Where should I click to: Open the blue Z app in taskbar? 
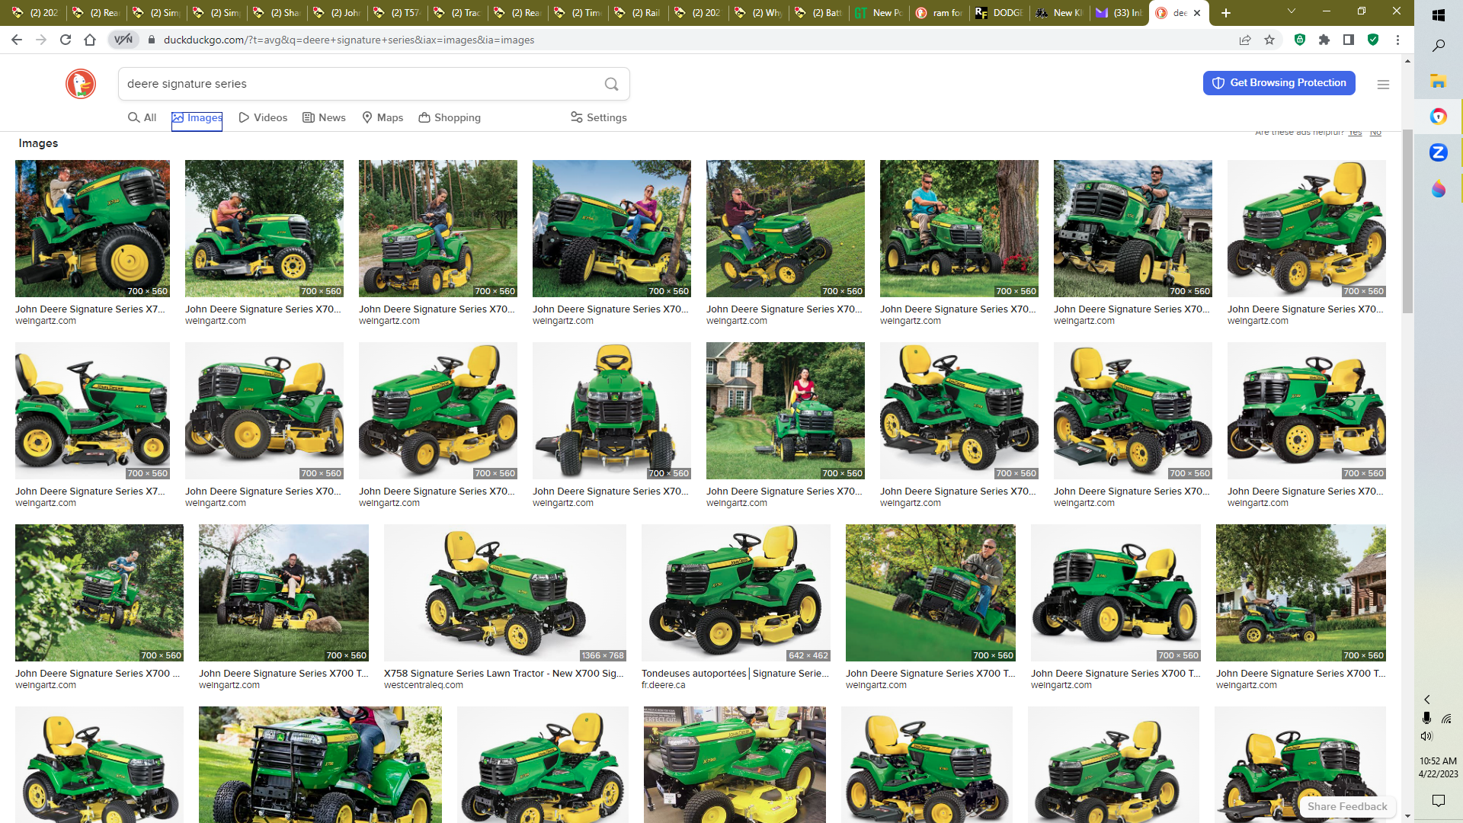1439,152
